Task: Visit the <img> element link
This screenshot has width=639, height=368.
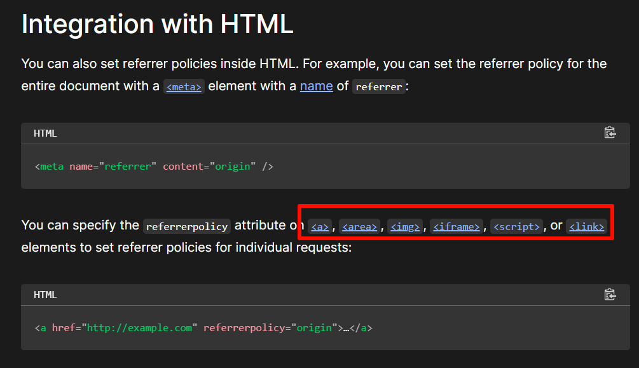Action: tap(405, 226)
